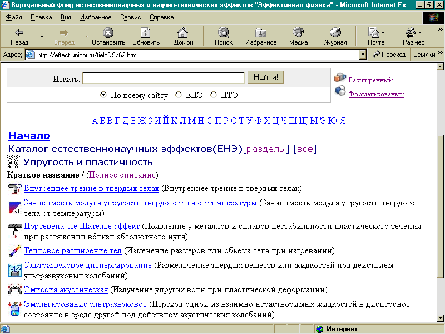The height and width of the screenshot is (334, 445).
Task: Click icon beside Тепловое расширение тел
Action: pyautogui.click(x=15, y=251)
